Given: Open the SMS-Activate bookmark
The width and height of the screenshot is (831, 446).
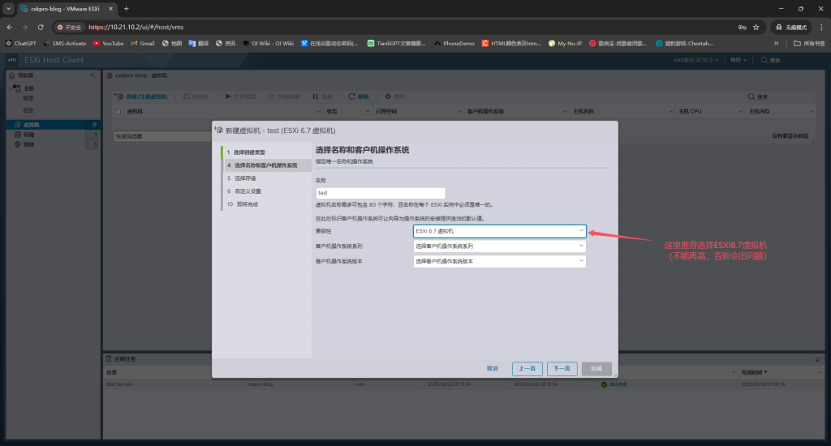Looking at the screenshot, I should [65, 44].
